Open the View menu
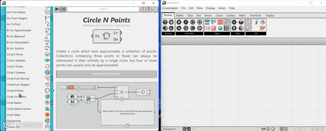Screen dimensions: 326x131 (x=200, y=8)
